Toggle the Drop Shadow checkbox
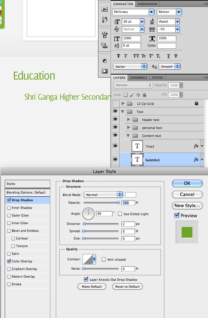 9,200
